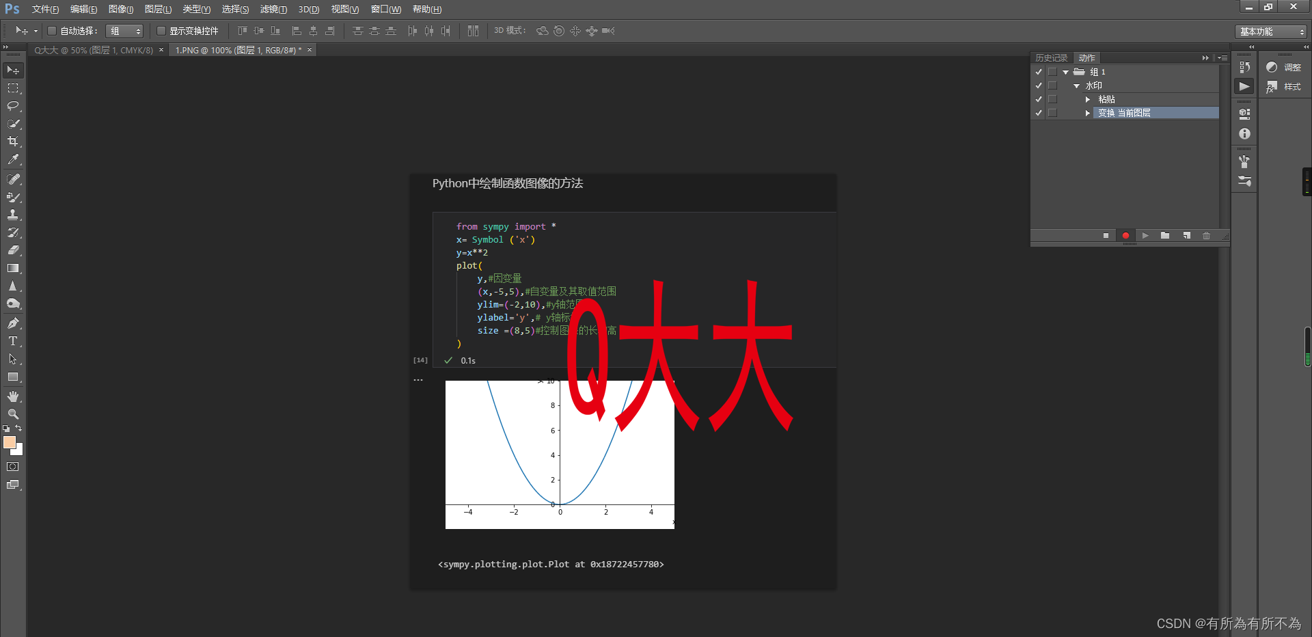1312x637 pixels.
Task: Select the Lasso tool
Action: pyautogui.click(x=13, y=106)
